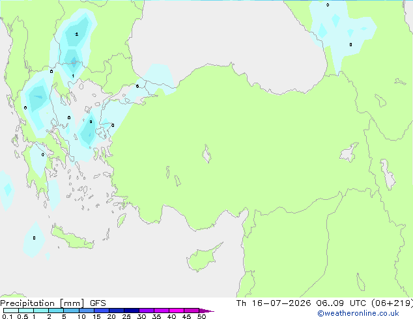Image resolution: width=413 pixels, height=319 pixels.
Task: Click the 0.5 legend tick label
Action: point(23,316)
